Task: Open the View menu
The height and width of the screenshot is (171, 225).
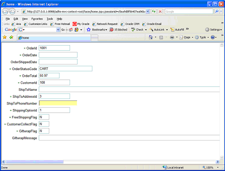Action: point(25,19)
